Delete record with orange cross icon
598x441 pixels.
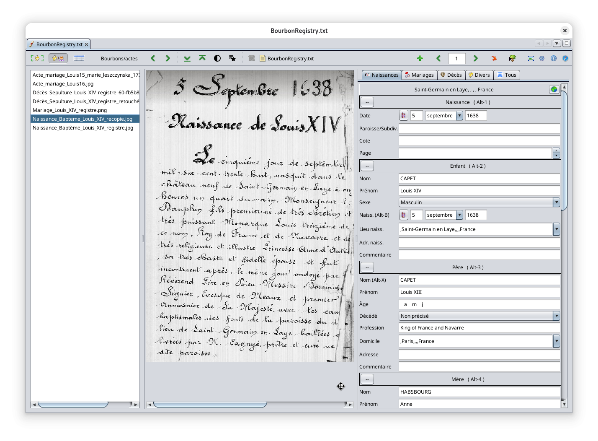[x=494, y=58]
